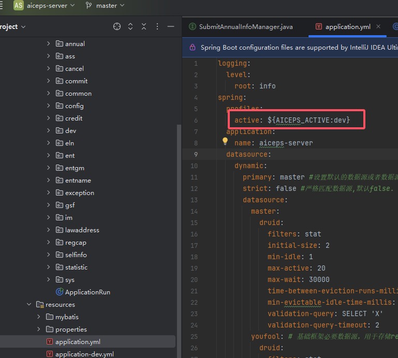
Task: Click the lock icon in notification banner
Action: tap(193, 47)
